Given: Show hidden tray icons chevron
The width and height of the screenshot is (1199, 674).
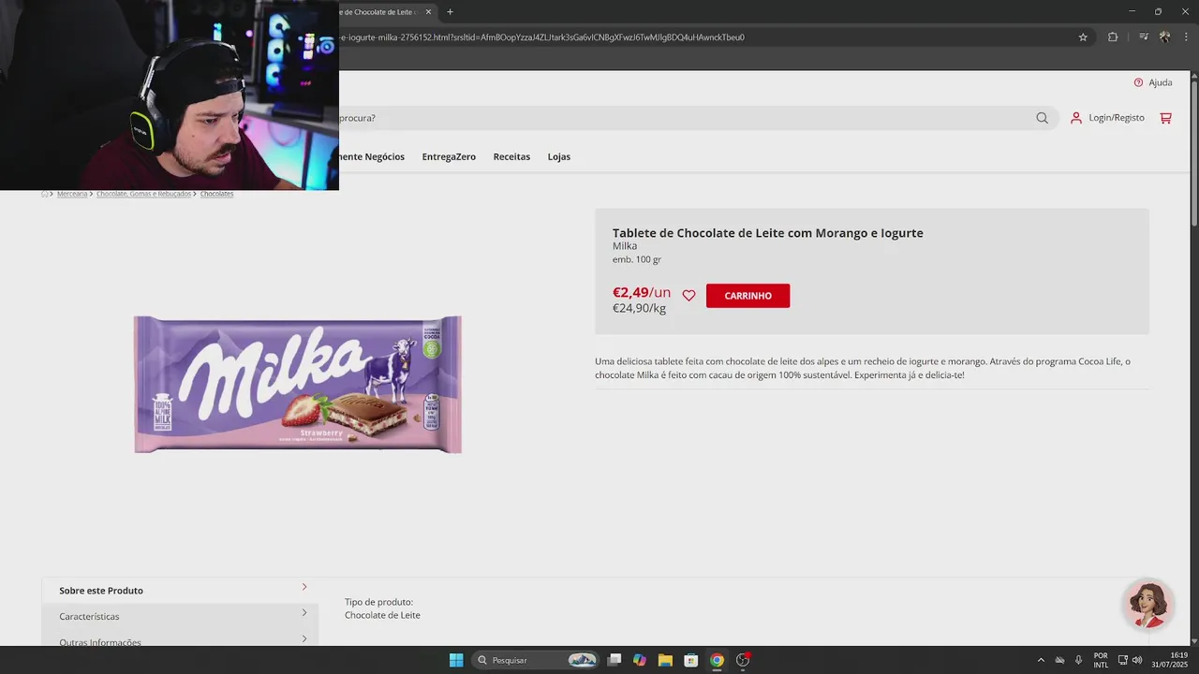Looking at the screenshot, I should [x=1041, y=660].
